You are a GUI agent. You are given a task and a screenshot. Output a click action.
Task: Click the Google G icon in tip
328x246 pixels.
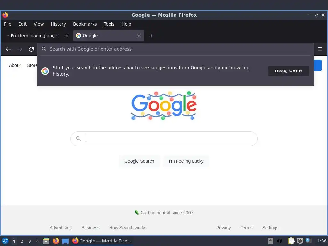[x=45, y=71]
